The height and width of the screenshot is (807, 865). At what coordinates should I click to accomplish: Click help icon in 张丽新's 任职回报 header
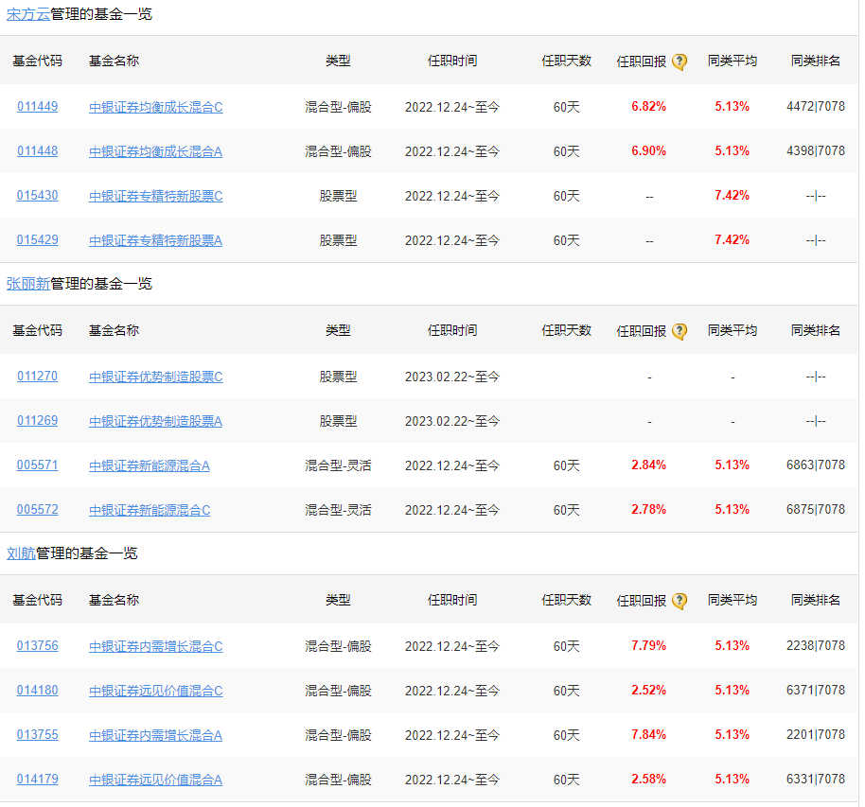[x=680, y=331]
